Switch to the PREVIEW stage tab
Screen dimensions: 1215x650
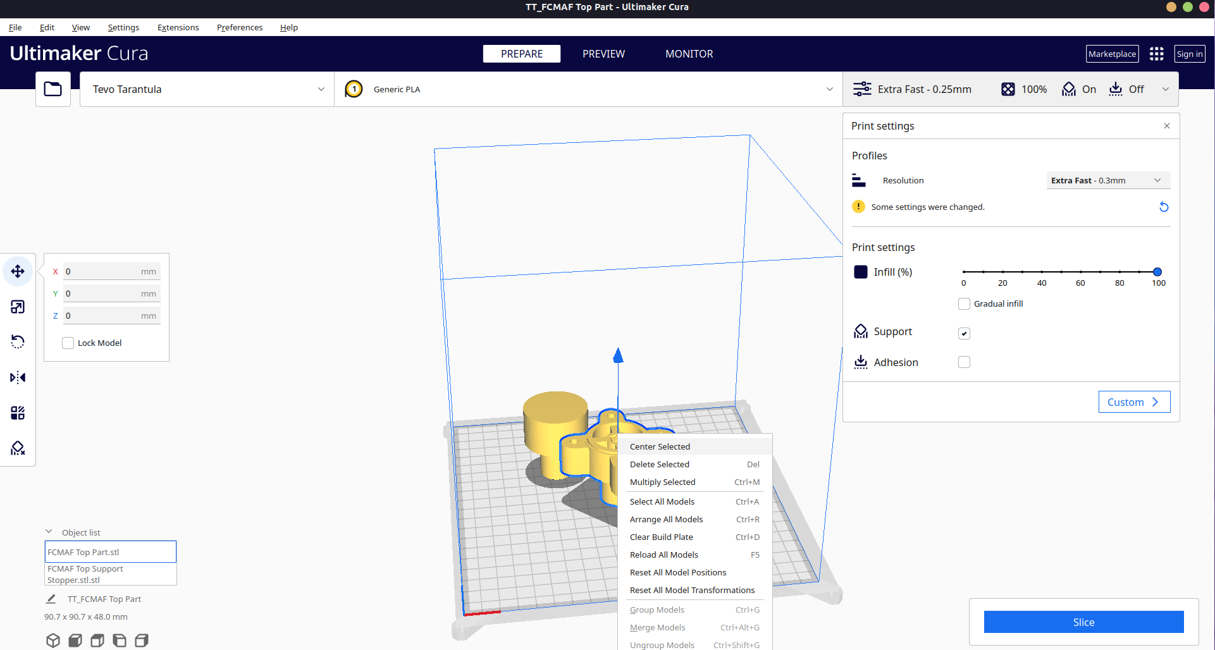603,54
